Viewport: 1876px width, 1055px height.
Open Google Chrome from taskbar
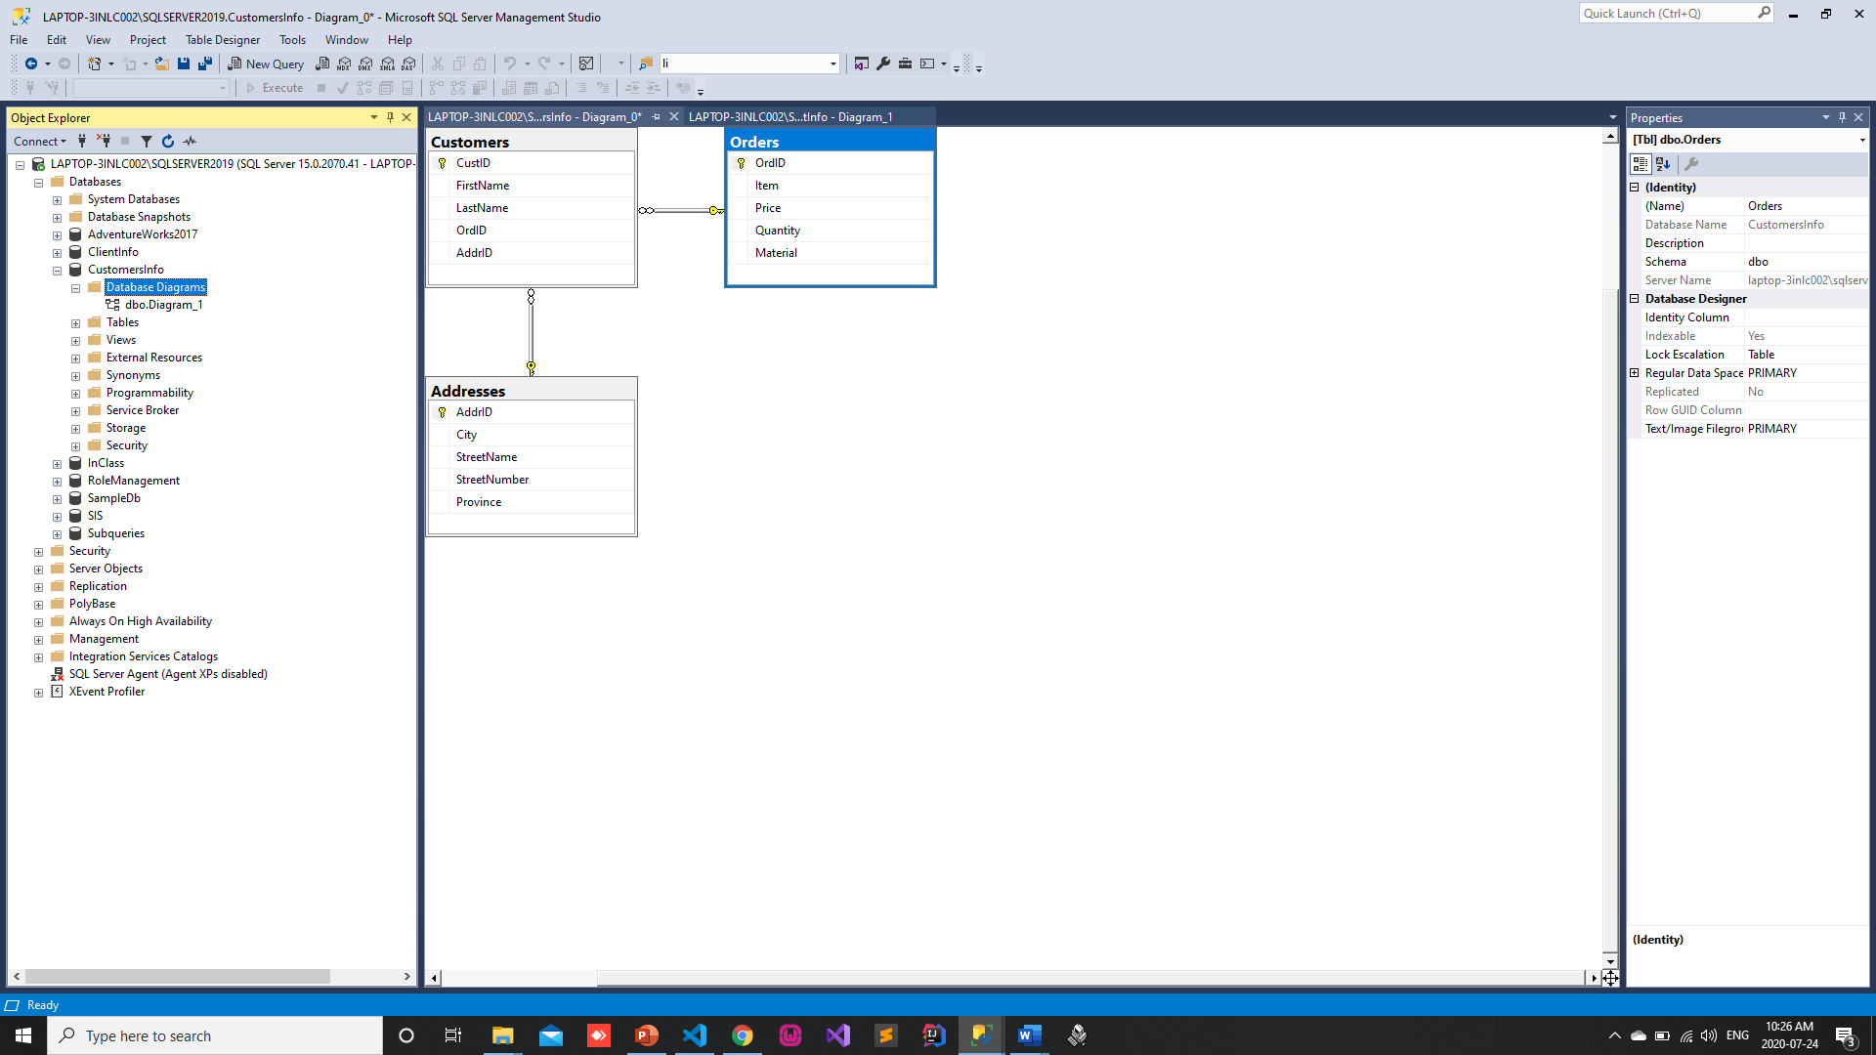click(743, 1035)
